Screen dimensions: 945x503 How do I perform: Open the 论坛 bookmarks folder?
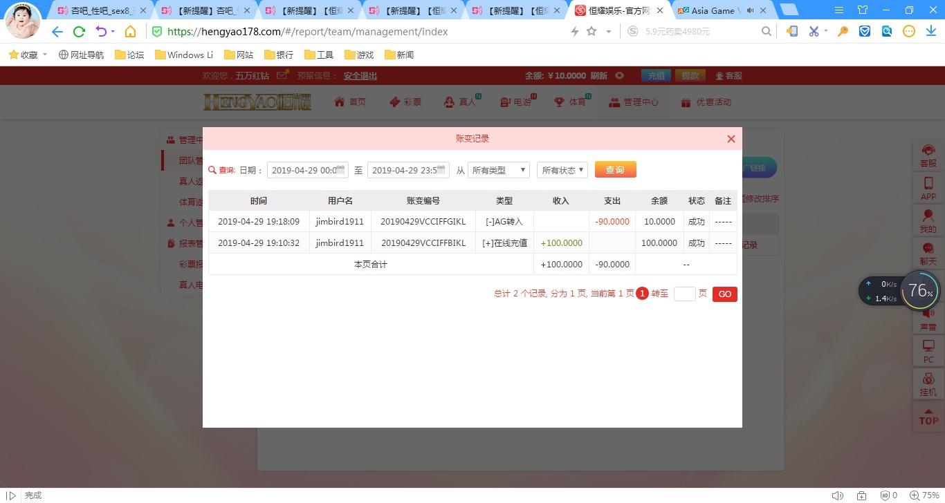(x=129, y=55)
